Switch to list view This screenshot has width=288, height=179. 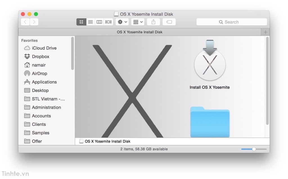tap(90, 22)
